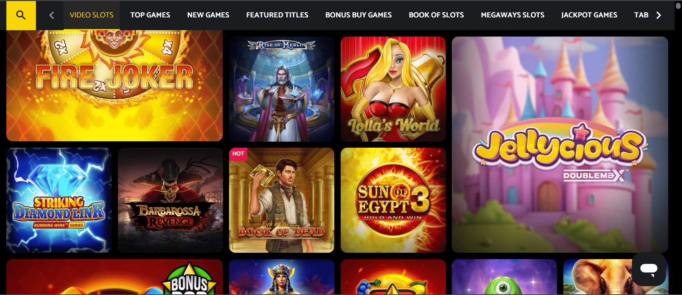Open the live chat bubble icon
This screenshot has height=295, width=682.
coord(649,269)
